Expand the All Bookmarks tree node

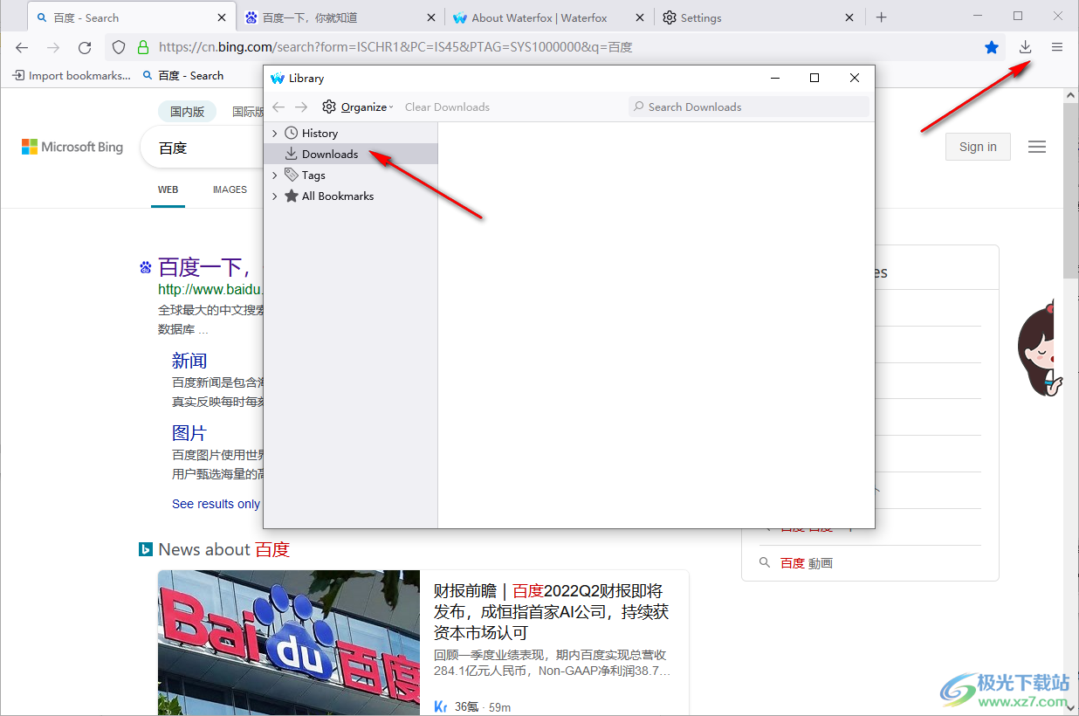click(x=275, y=196)
